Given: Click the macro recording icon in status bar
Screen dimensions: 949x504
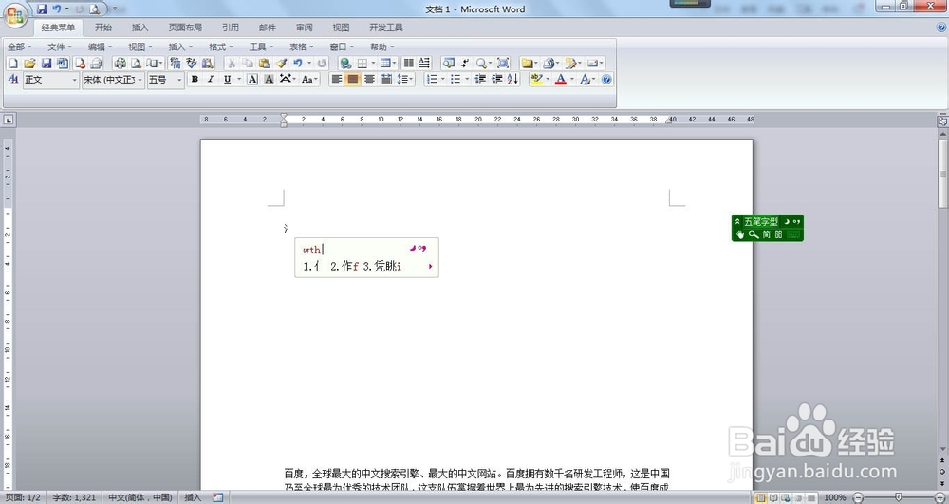Looking at the screenshot, I should (x=218, y=497).
